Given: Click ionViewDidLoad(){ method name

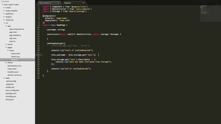Looking at the screenshot, I should click(56, 43).
